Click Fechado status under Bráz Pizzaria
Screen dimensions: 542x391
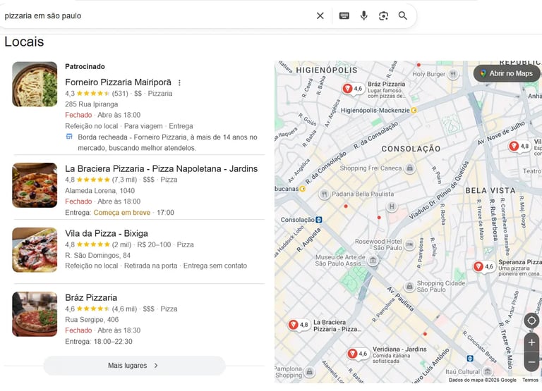(x=78, y=330)
